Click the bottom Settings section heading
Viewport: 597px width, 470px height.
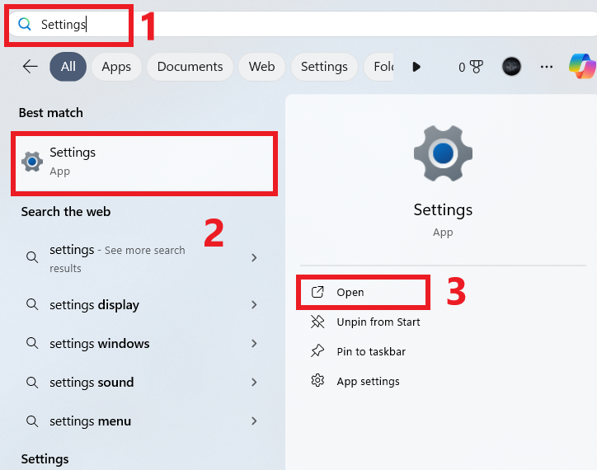click(45, 459)
